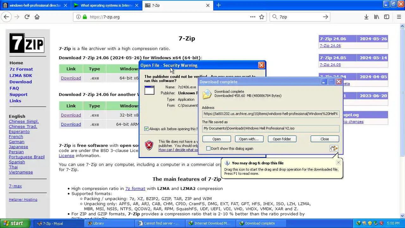Switch to the windows-hell-professional directory tab
This screenshot has height=228, width=405.
click(35, 5)
